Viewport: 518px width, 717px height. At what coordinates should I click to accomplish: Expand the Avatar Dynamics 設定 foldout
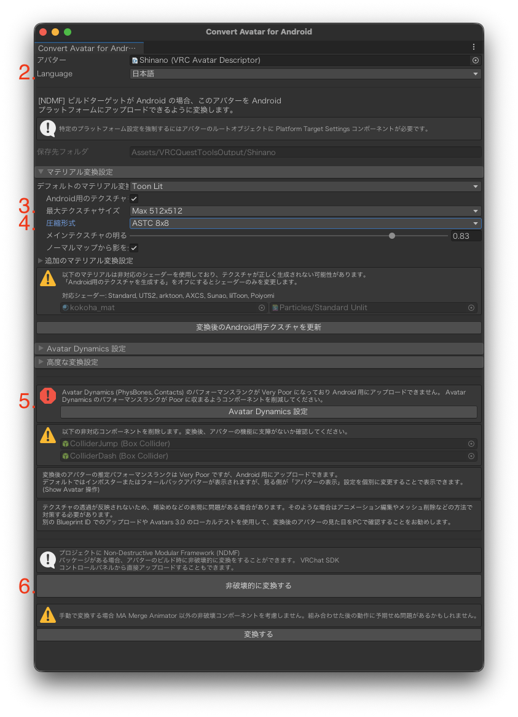[x=86, y=349]
